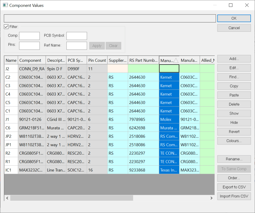Open the Find dialog

pos(234,77)
